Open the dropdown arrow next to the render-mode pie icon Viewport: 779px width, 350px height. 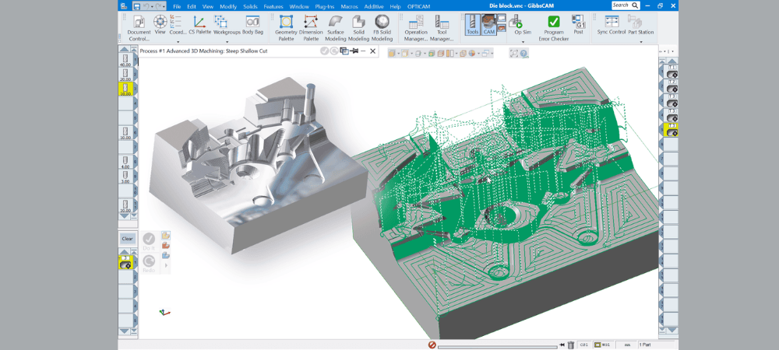pyautogui.click(x=478, y=54)
